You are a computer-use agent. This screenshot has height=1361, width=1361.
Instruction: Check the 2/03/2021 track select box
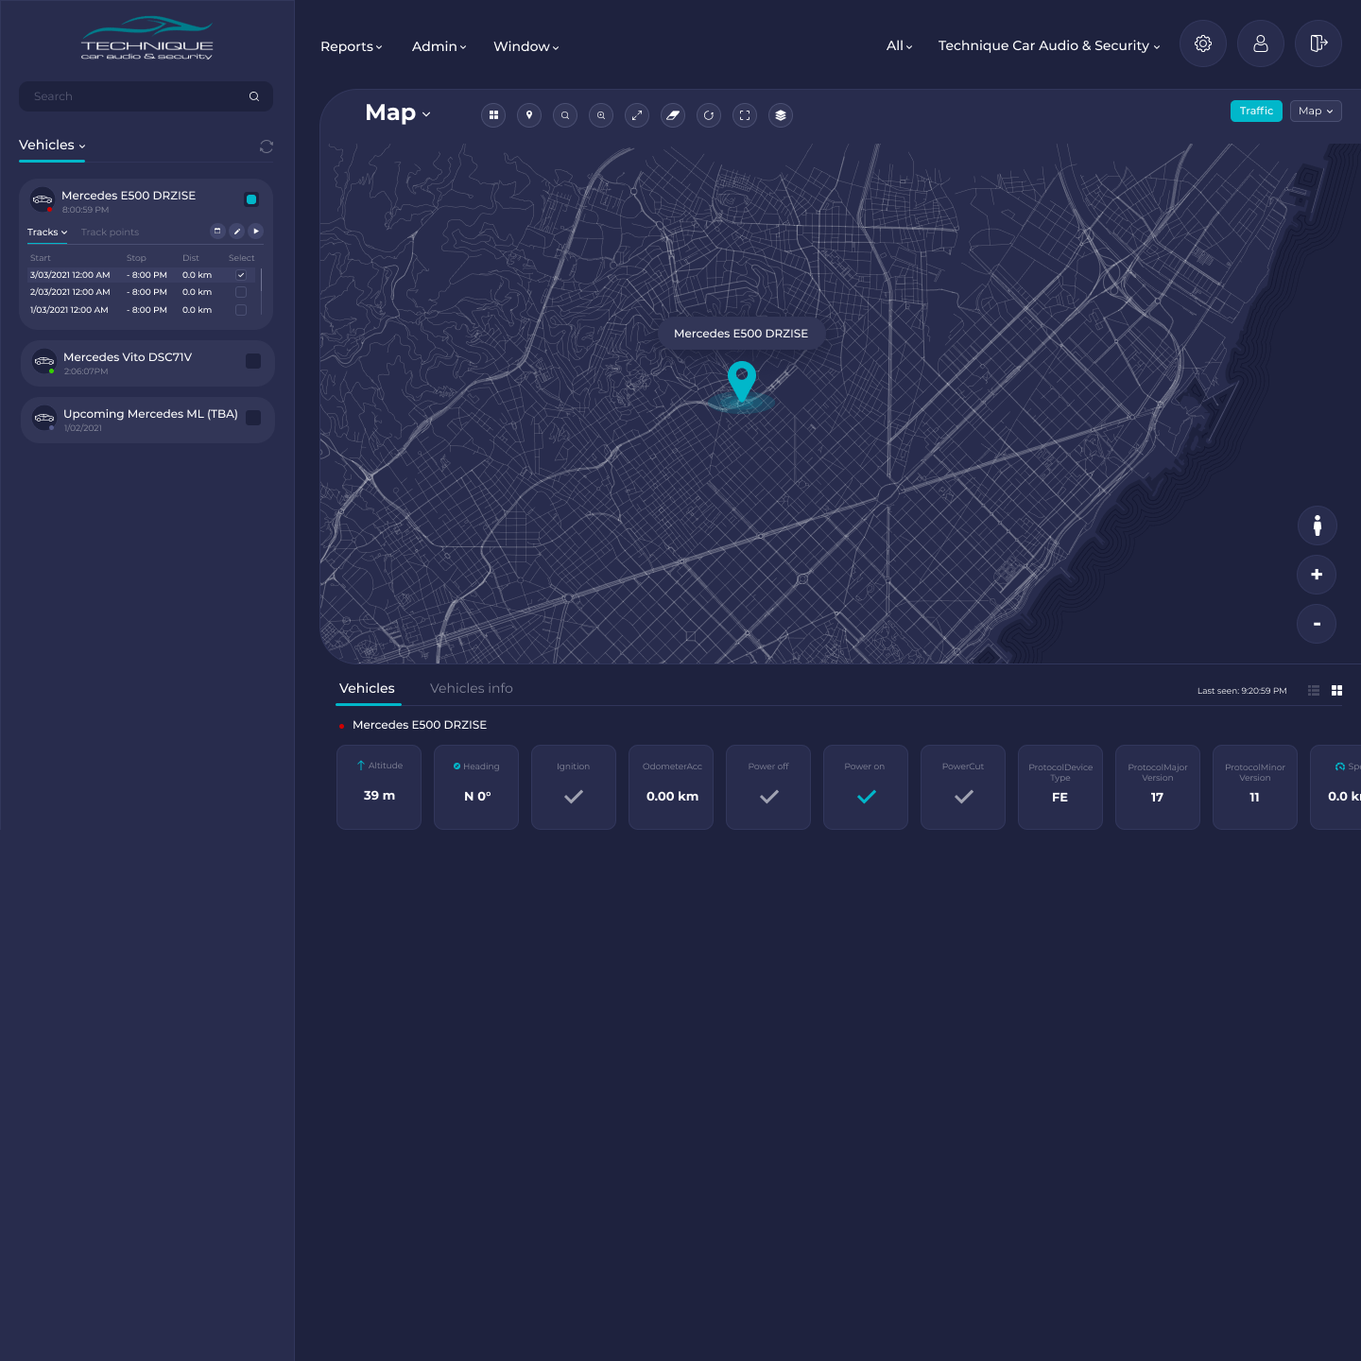click(x=241, y=292)
